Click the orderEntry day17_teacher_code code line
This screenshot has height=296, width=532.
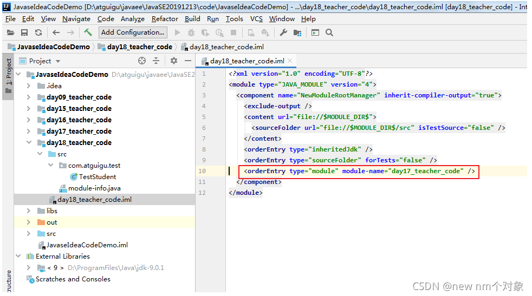pyautogui.click(x=359, y=171)
